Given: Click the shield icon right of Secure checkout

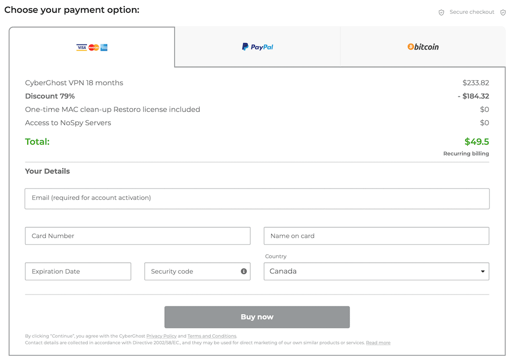Looking at the screenshot, I should 503,12.
